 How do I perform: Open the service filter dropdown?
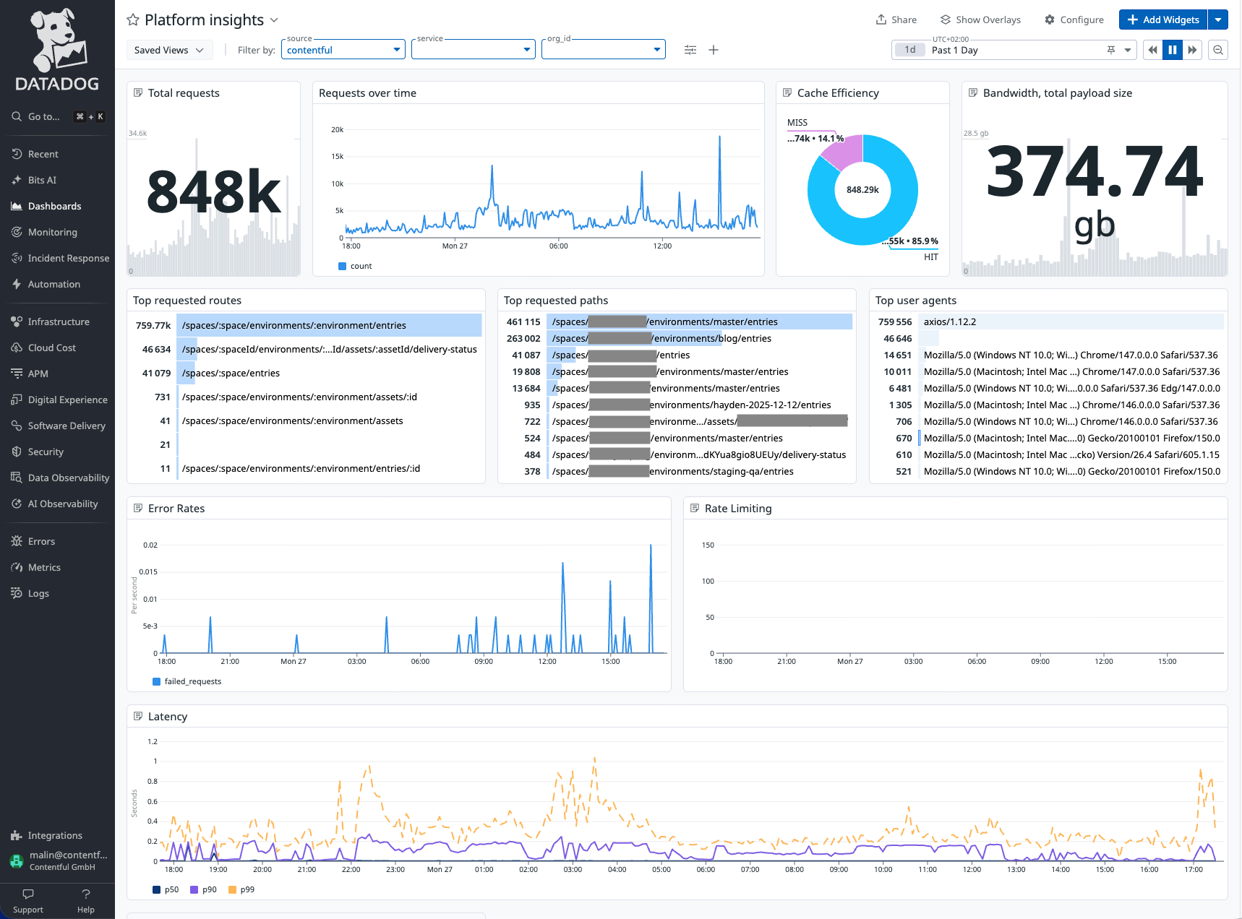pos(474,49)
